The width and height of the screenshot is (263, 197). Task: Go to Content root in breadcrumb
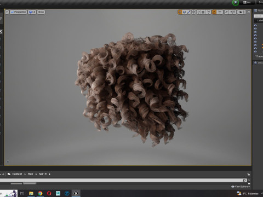click(x=17, y=174)
